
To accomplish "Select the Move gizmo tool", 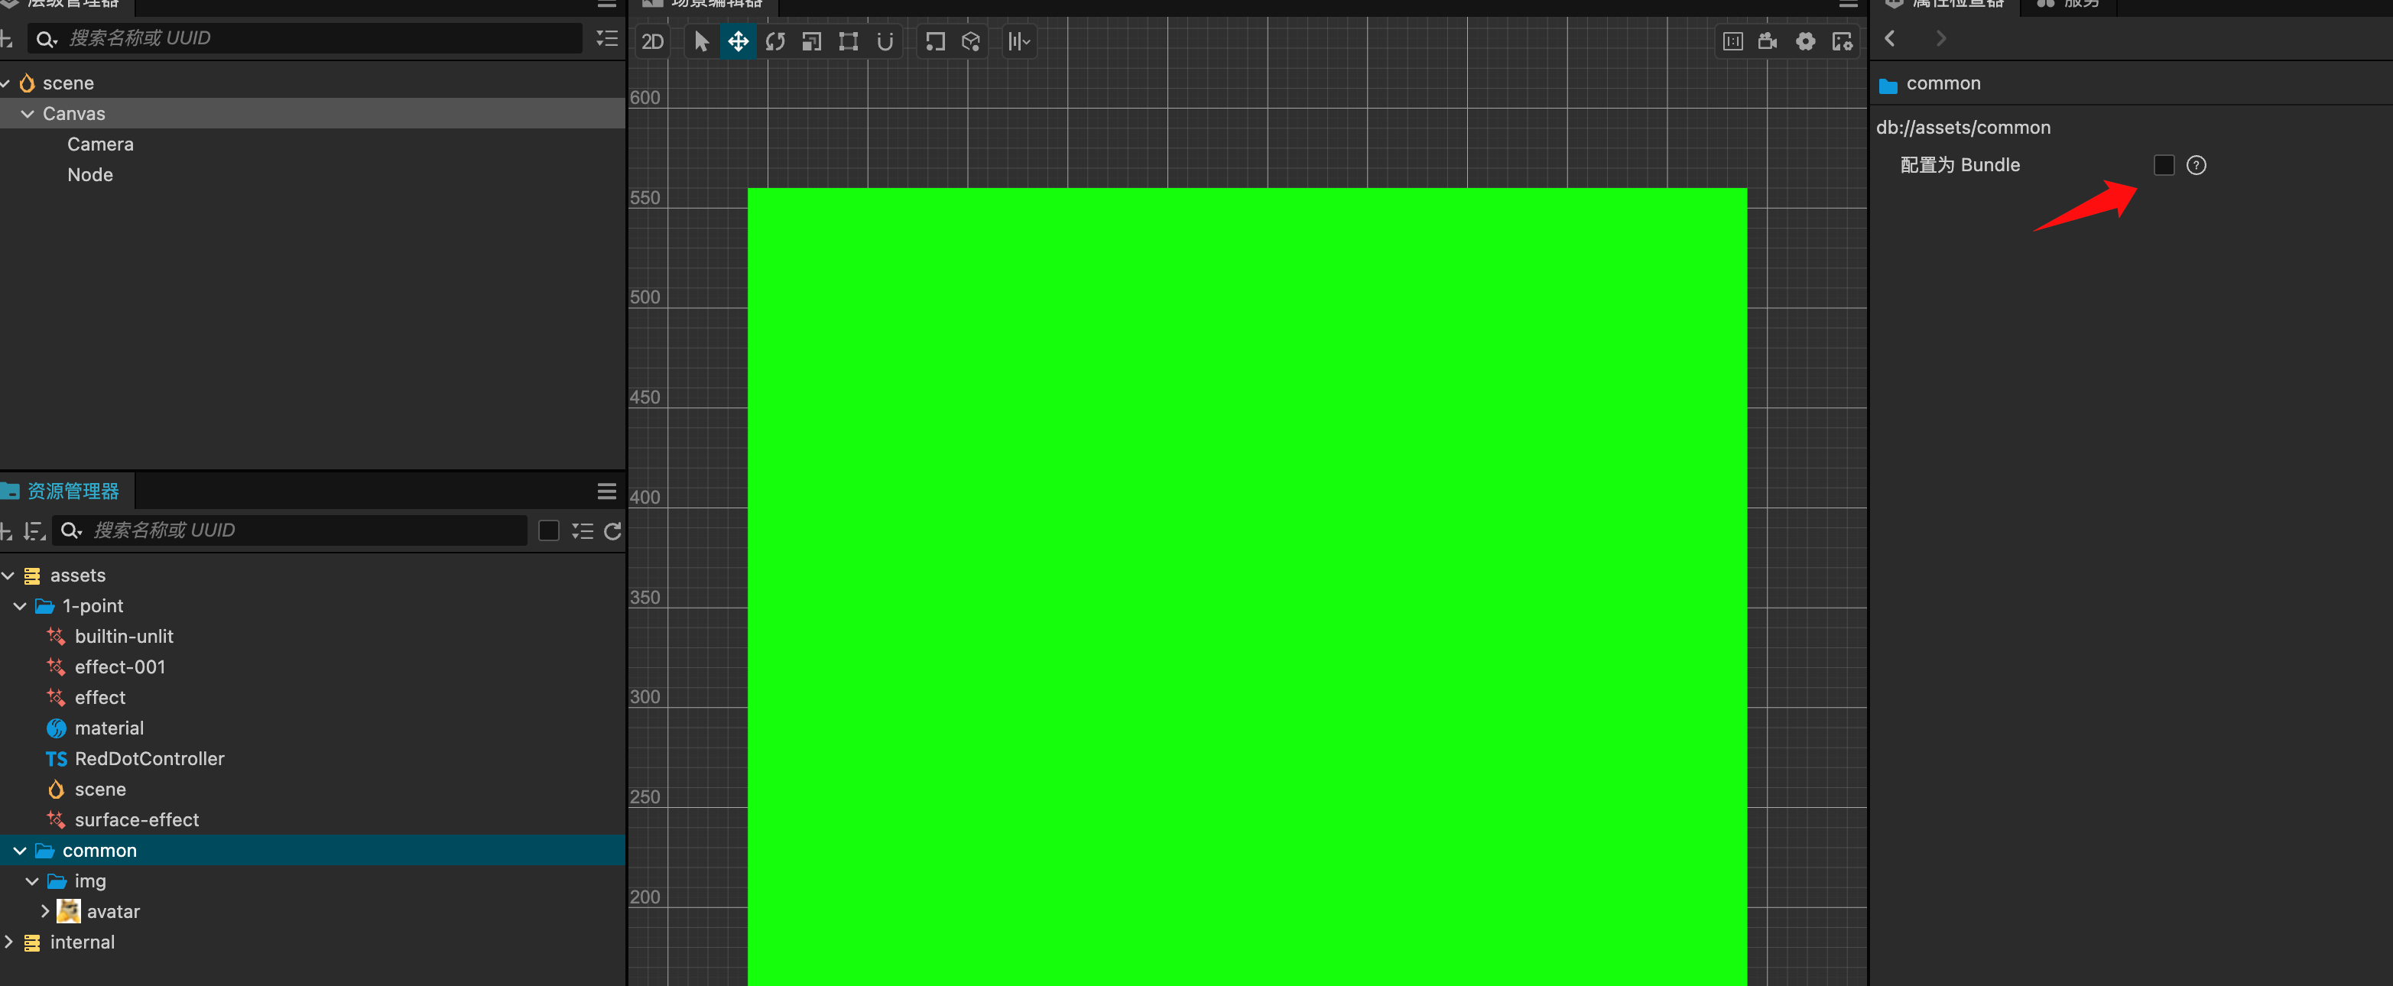I will (x=738, y=41).
